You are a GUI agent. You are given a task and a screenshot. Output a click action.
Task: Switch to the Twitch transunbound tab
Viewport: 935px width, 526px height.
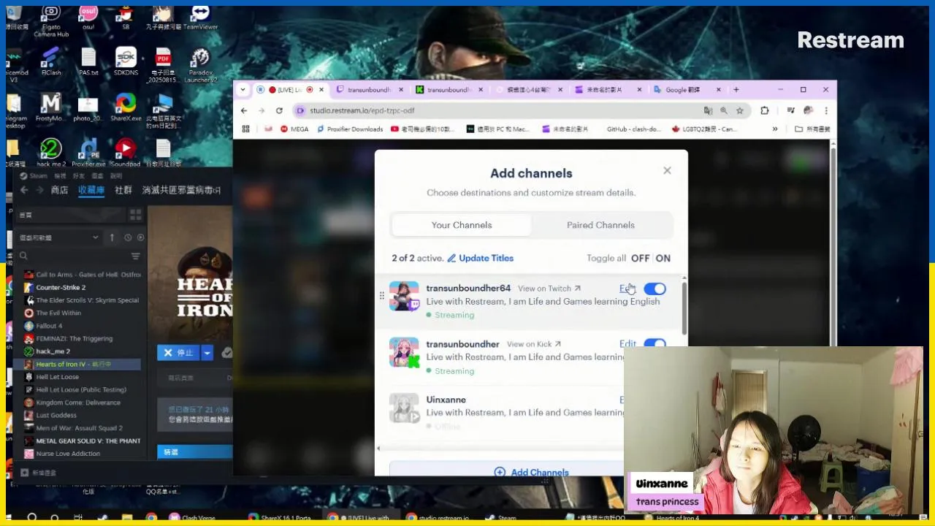[369, 90]
